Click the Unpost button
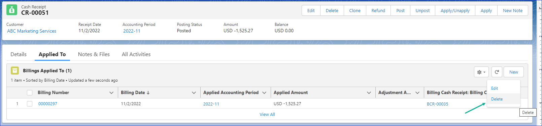Screen dimensions: 542x126 pyautogui.click(x=422, y=10)
